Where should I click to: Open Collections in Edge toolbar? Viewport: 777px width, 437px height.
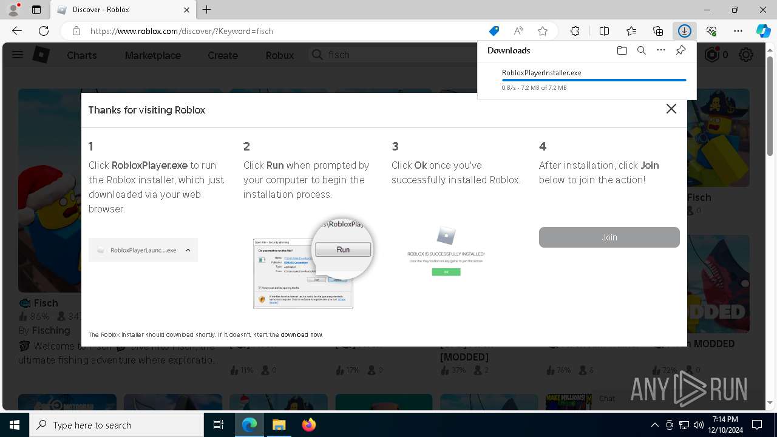658,31
